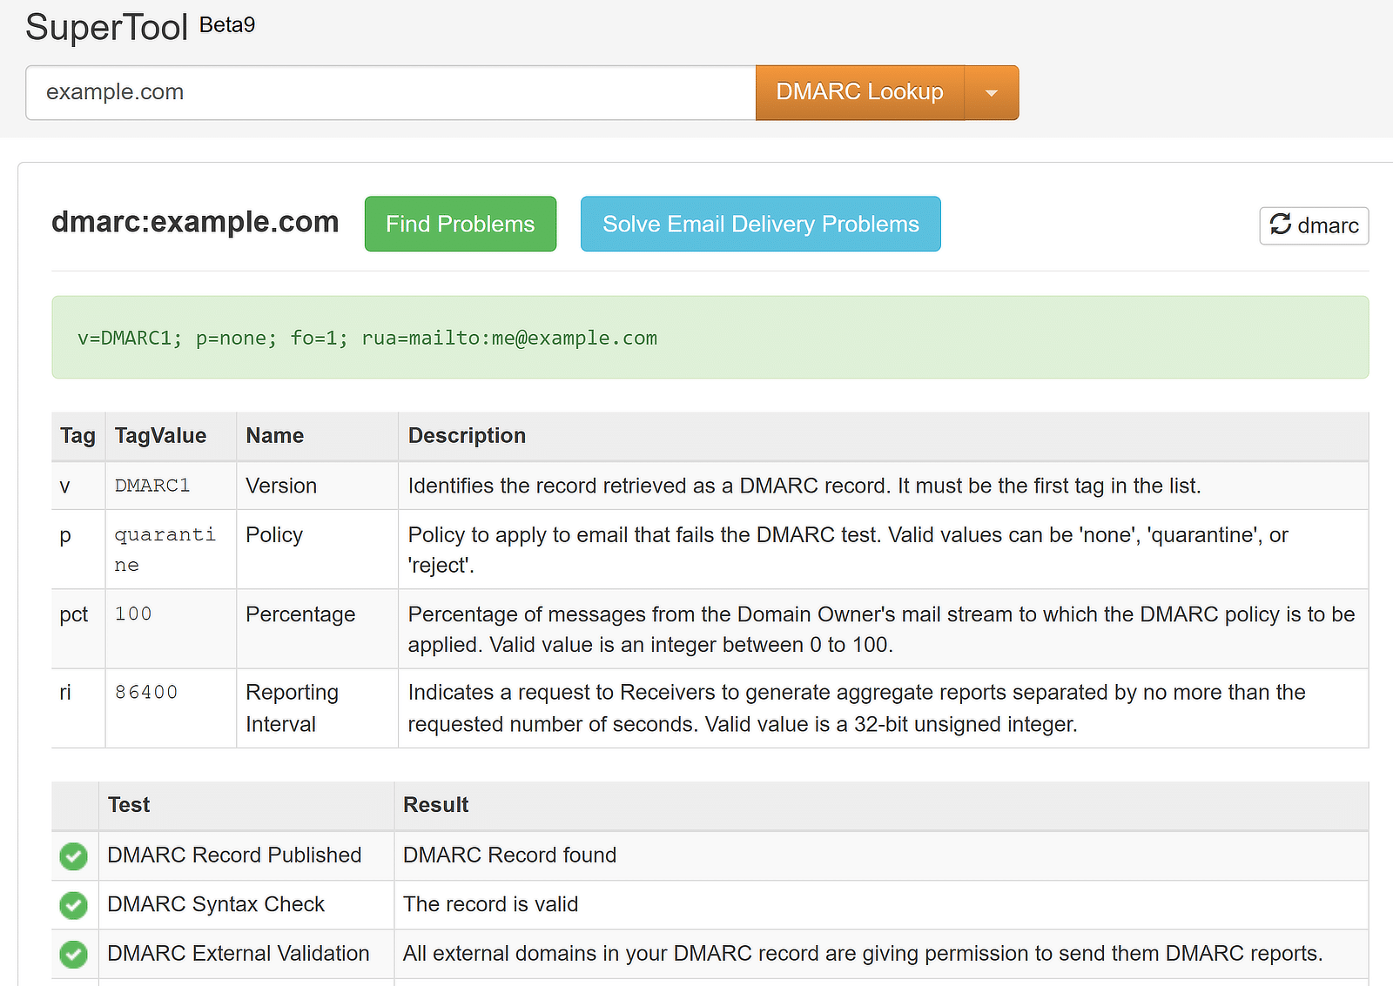Click the green checkmark for DMARC External Validation
1393x986 pixels.
coord(74,954)
